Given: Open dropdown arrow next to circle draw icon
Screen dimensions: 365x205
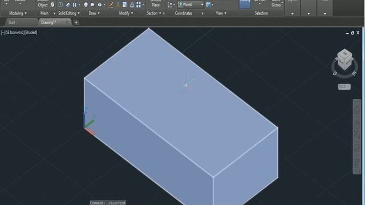Looking at the screenshot, I should point(104,5).
